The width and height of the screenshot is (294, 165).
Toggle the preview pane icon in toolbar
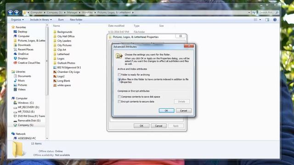pos(267,20)
